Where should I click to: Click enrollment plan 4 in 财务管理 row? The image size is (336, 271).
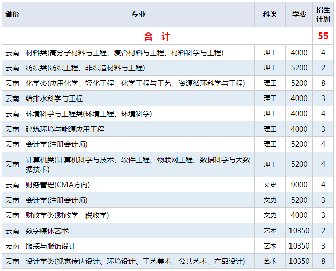323,185
